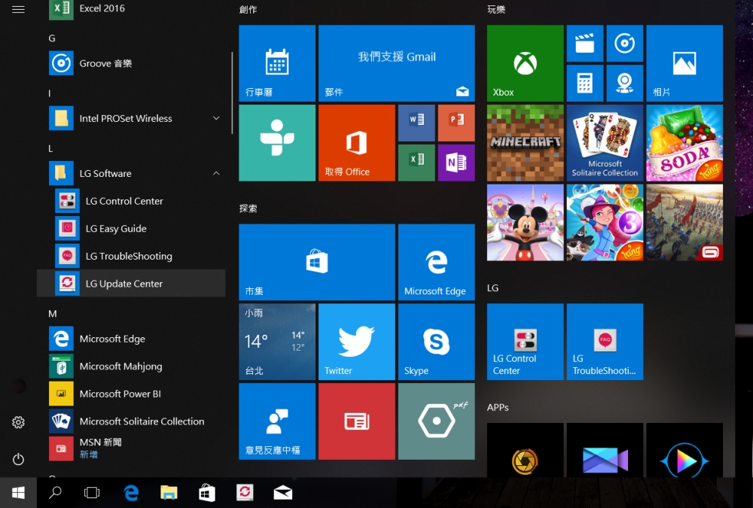753x508 pixels.
Task: Open the Windows Store tile
Action: tap(316, 261)
